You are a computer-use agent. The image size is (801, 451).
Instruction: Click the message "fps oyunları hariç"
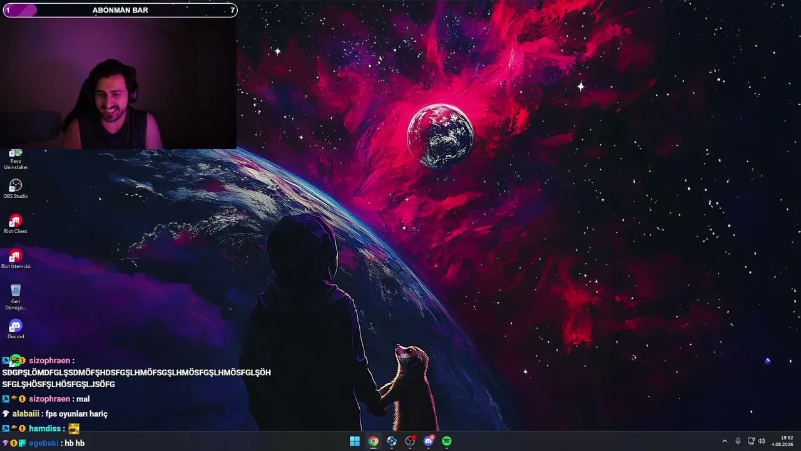(x=76, y=414)
